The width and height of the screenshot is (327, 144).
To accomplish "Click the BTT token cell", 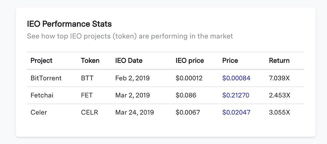I will point(87,78).
